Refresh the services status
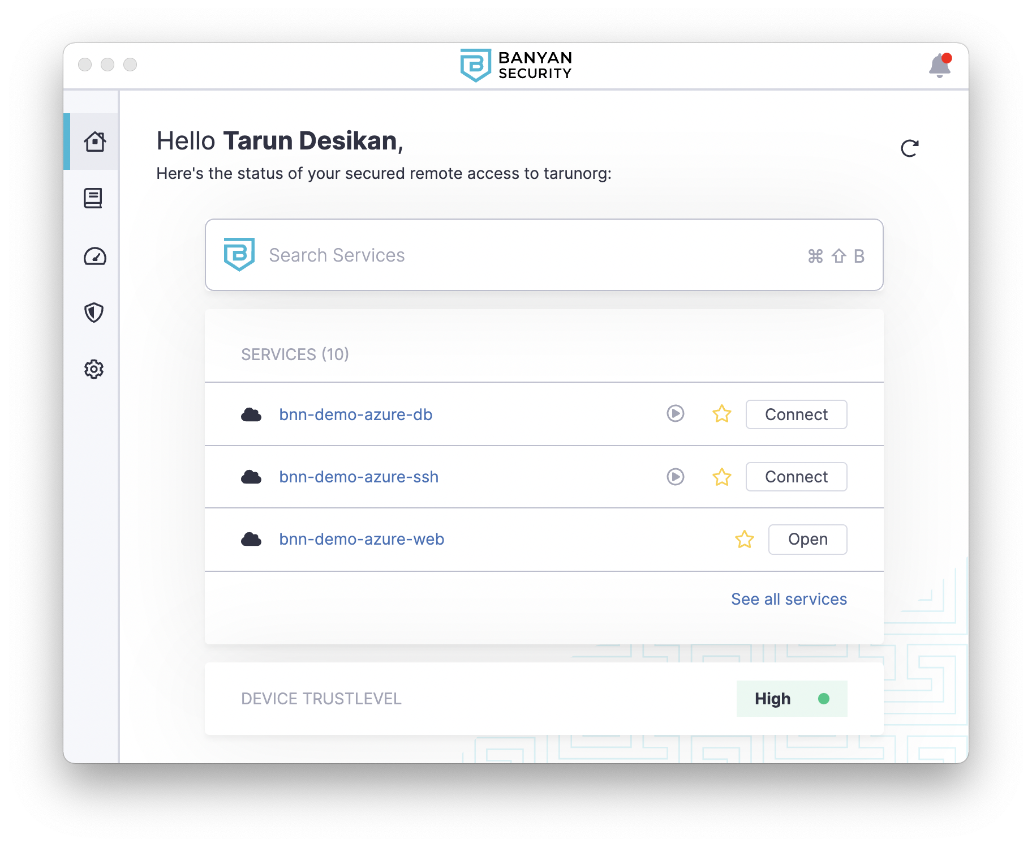The height and width of the screenshot is (847, 1032). pyautogui.click(x=909, y=148)
